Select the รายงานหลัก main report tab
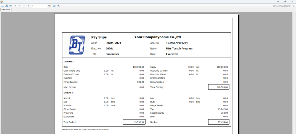Image resolution: width=296 pixels, height=134 pixels. click(x=6, y=10)
